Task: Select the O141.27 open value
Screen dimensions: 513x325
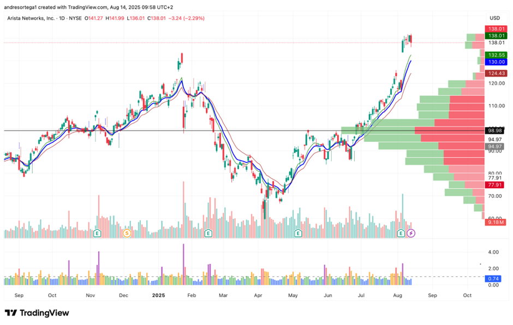Action: [x=93, y=19]
